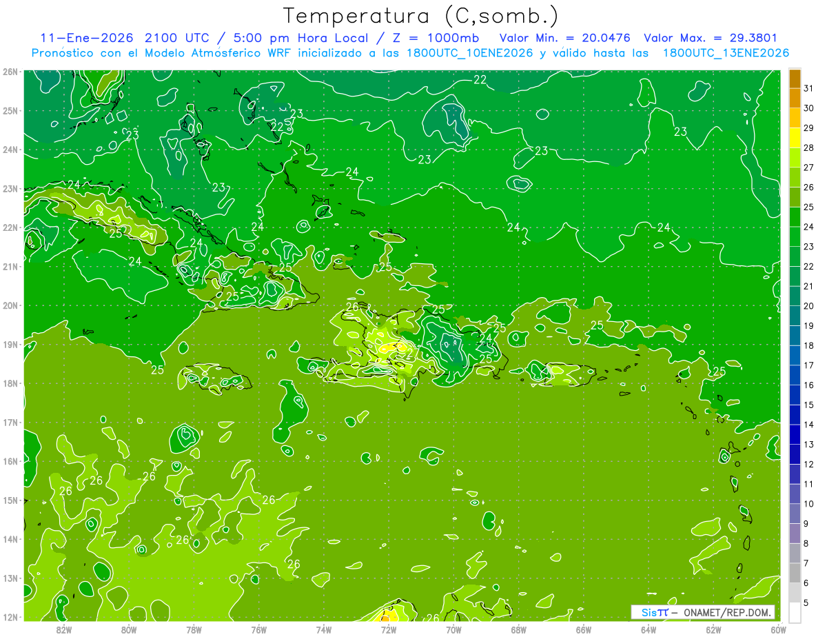Screen dimensions: 827x639
Task: Click the yellow color scale band between 28 and 29
Action: click(795, 138)
